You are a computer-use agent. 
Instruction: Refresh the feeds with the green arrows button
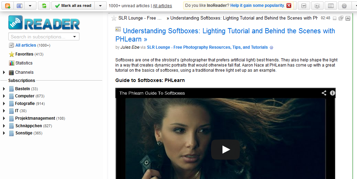tap(44, 6)
